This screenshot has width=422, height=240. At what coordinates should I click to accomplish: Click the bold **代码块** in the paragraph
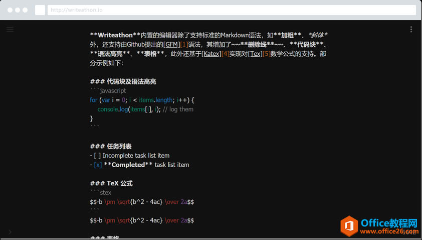click(x=307, y=45)
